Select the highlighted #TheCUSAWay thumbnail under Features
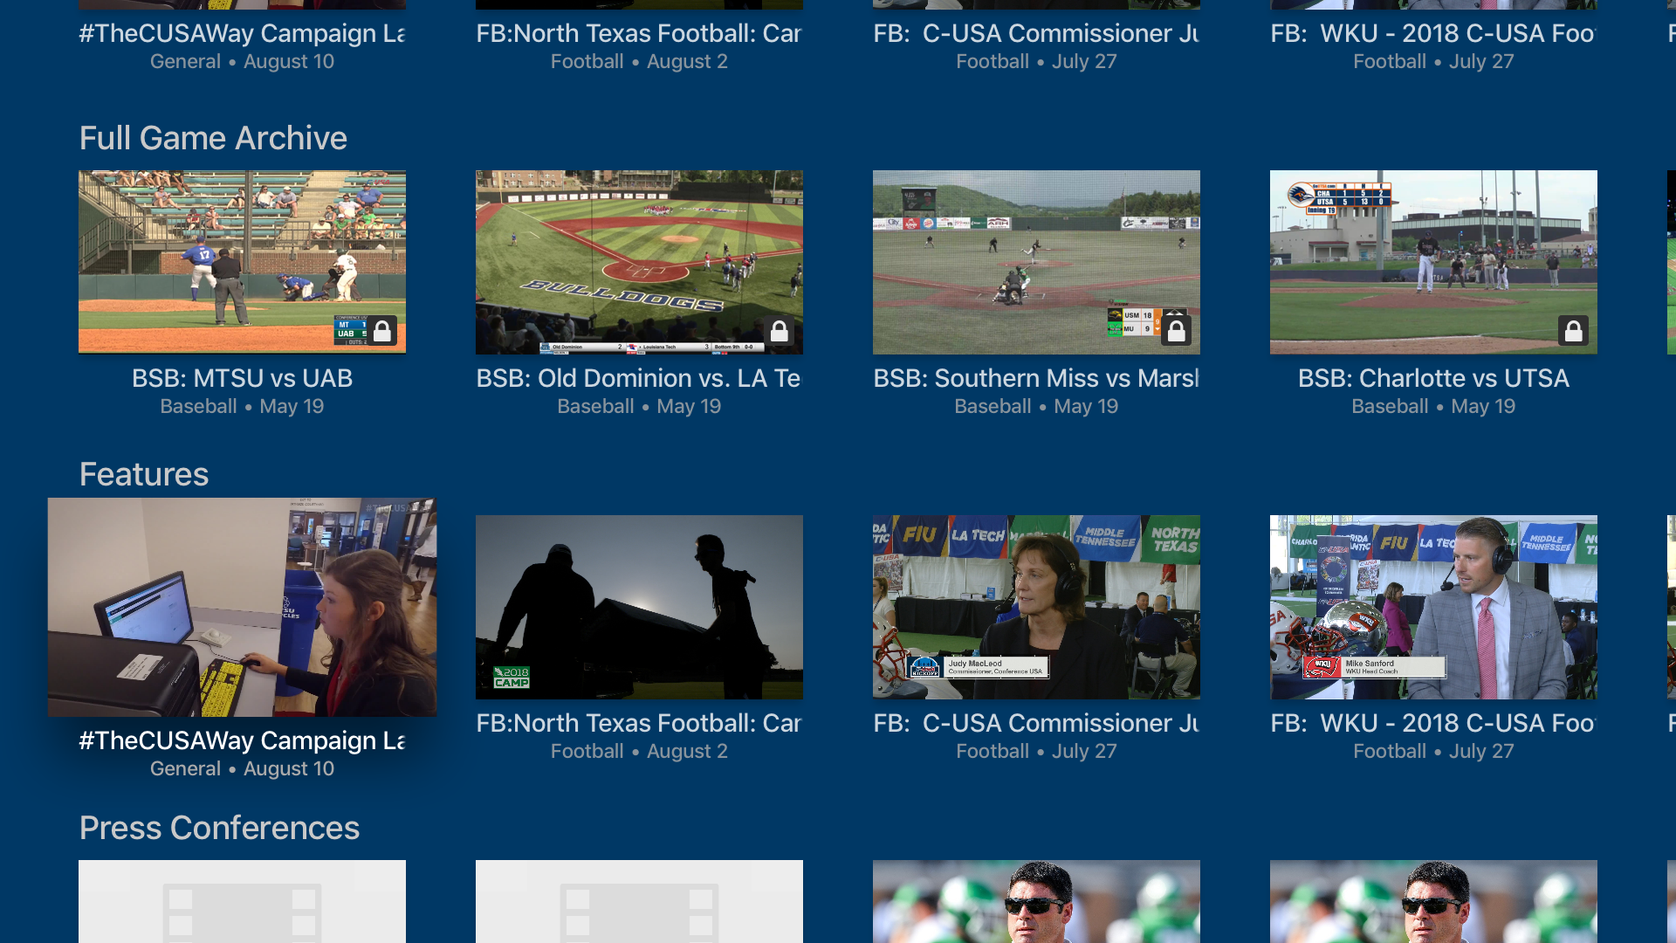Screen dimensions: 1676x943 pos(242,607)
